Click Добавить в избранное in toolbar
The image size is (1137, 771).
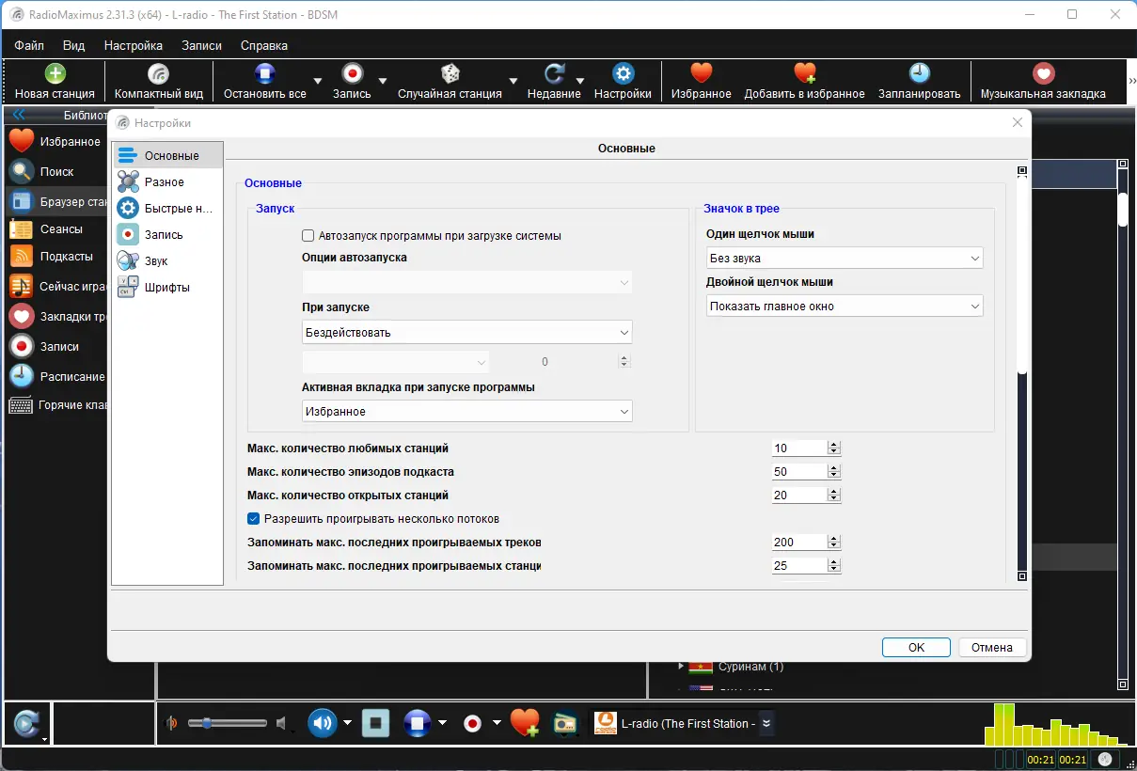coord(804,82)
